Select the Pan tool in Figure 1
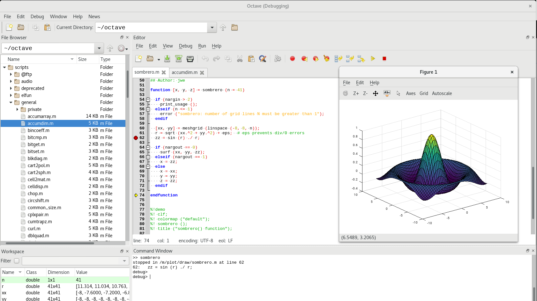Viewport: 537px width, 301px height. pyautogui.click(x=375, y=93)
